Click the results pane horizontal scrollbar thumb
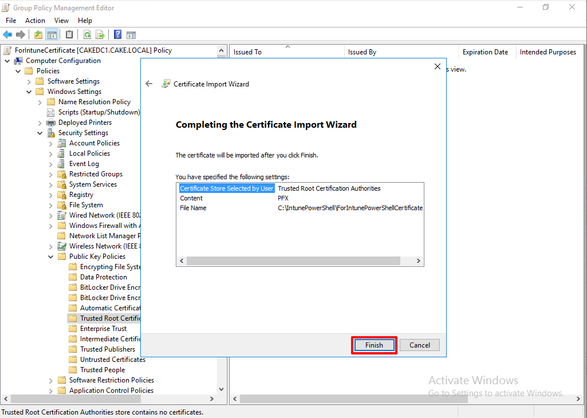The height and width of the screenshot is (418, 587). 354,399
